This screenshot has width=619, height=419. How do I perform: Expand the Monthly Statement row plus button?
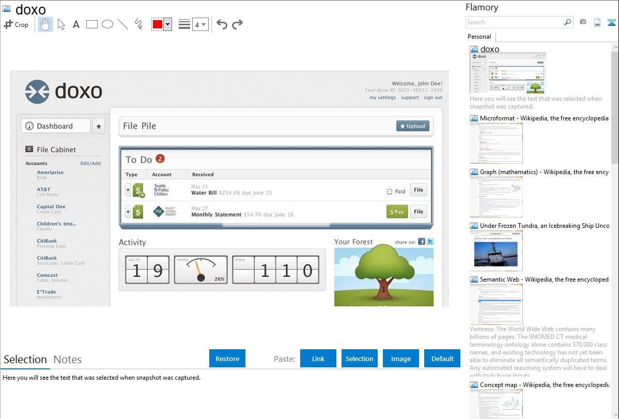[128, 212]
